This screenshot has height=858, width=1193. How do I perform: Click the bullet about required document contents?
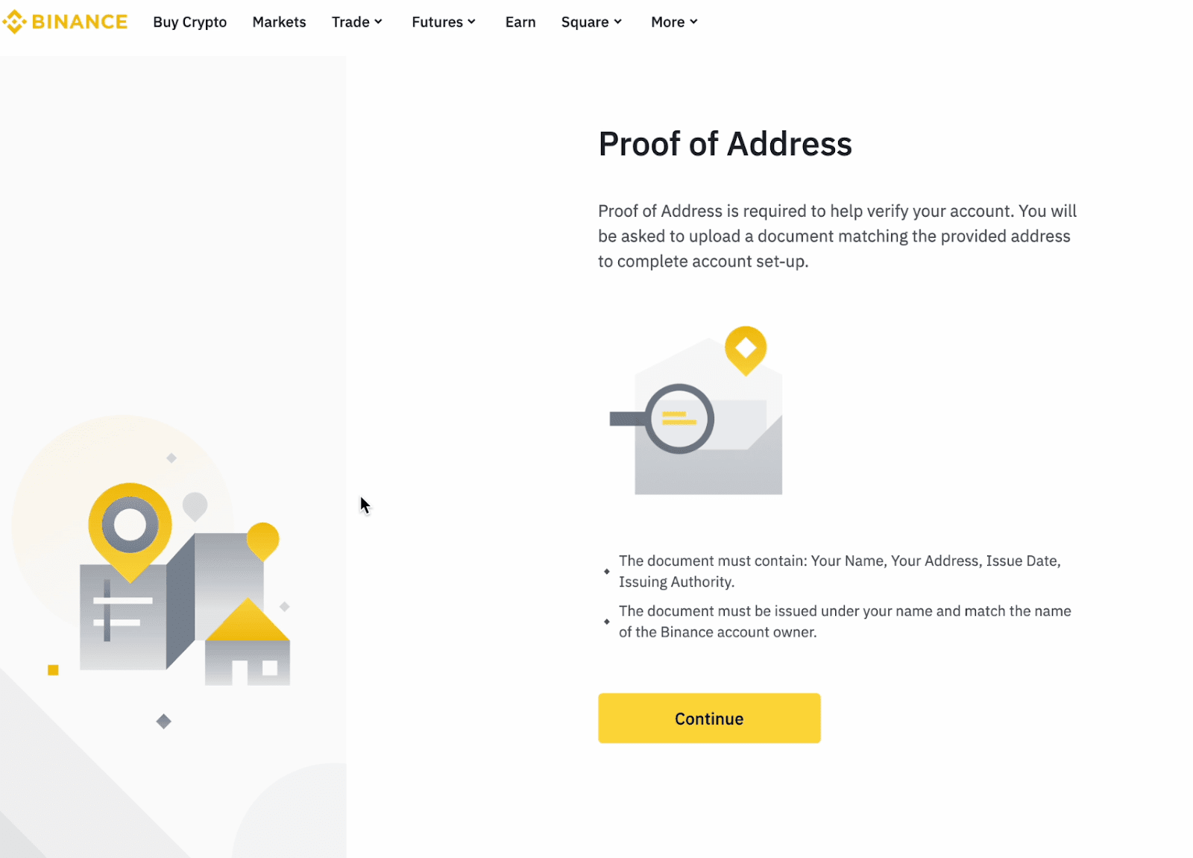840,571
